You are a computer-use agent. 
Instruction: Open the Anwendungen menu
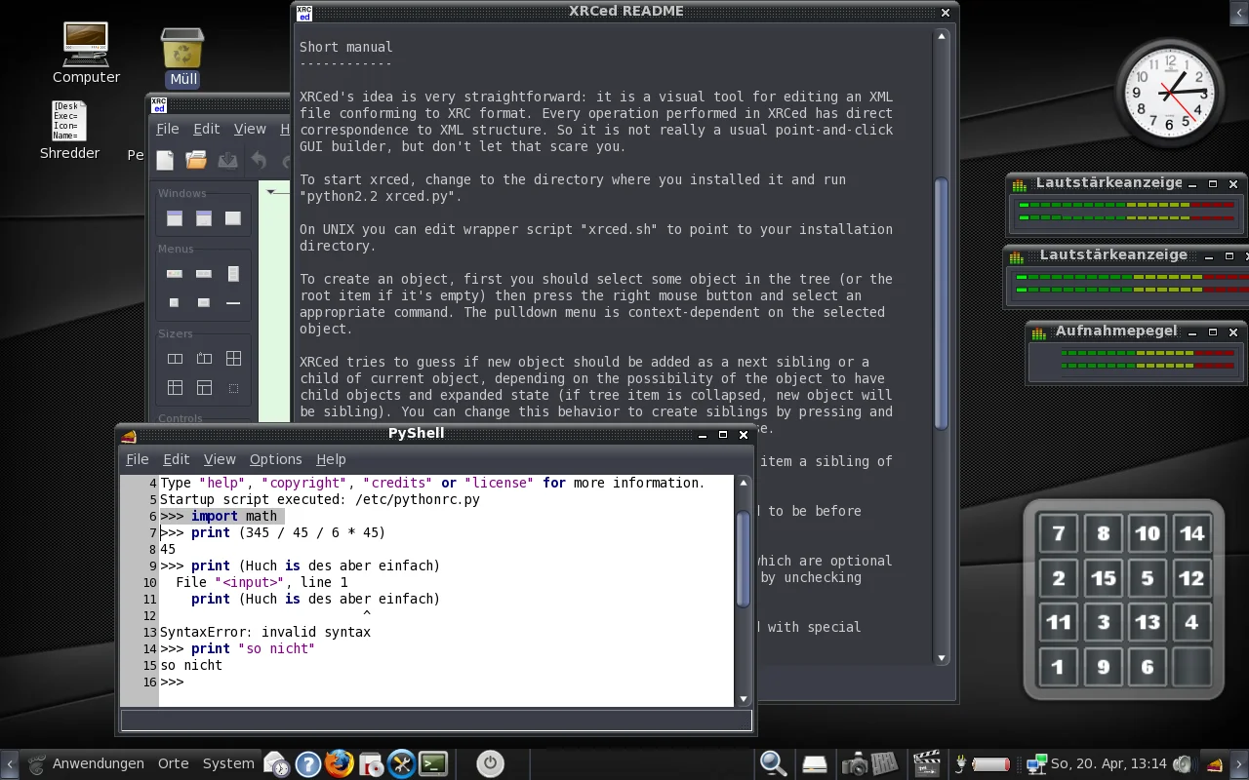(98, 764)
